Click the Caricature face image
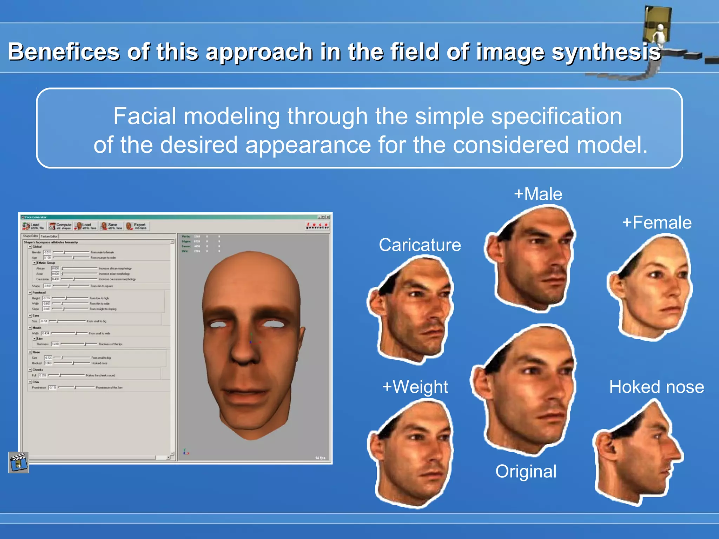 click(410, 310)
